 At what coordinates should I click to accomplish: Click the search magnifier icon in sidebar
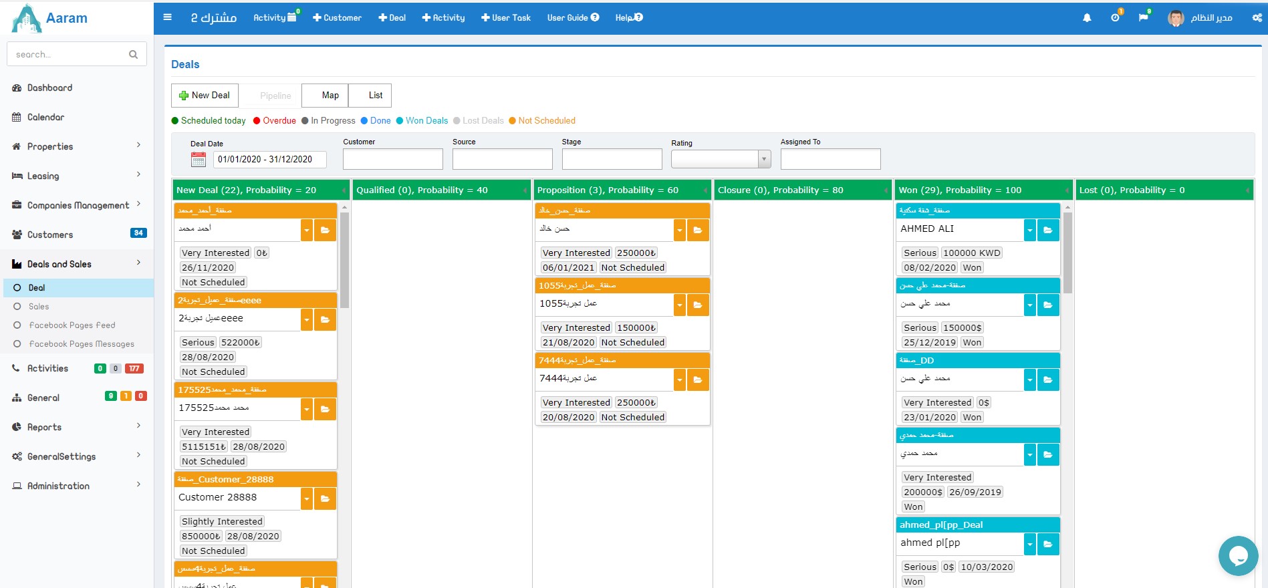click(133, 55)
